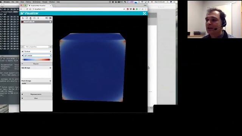Click the Chrome home icon
242x136 pixels.
pyautogui.click(x=30, y=9)
